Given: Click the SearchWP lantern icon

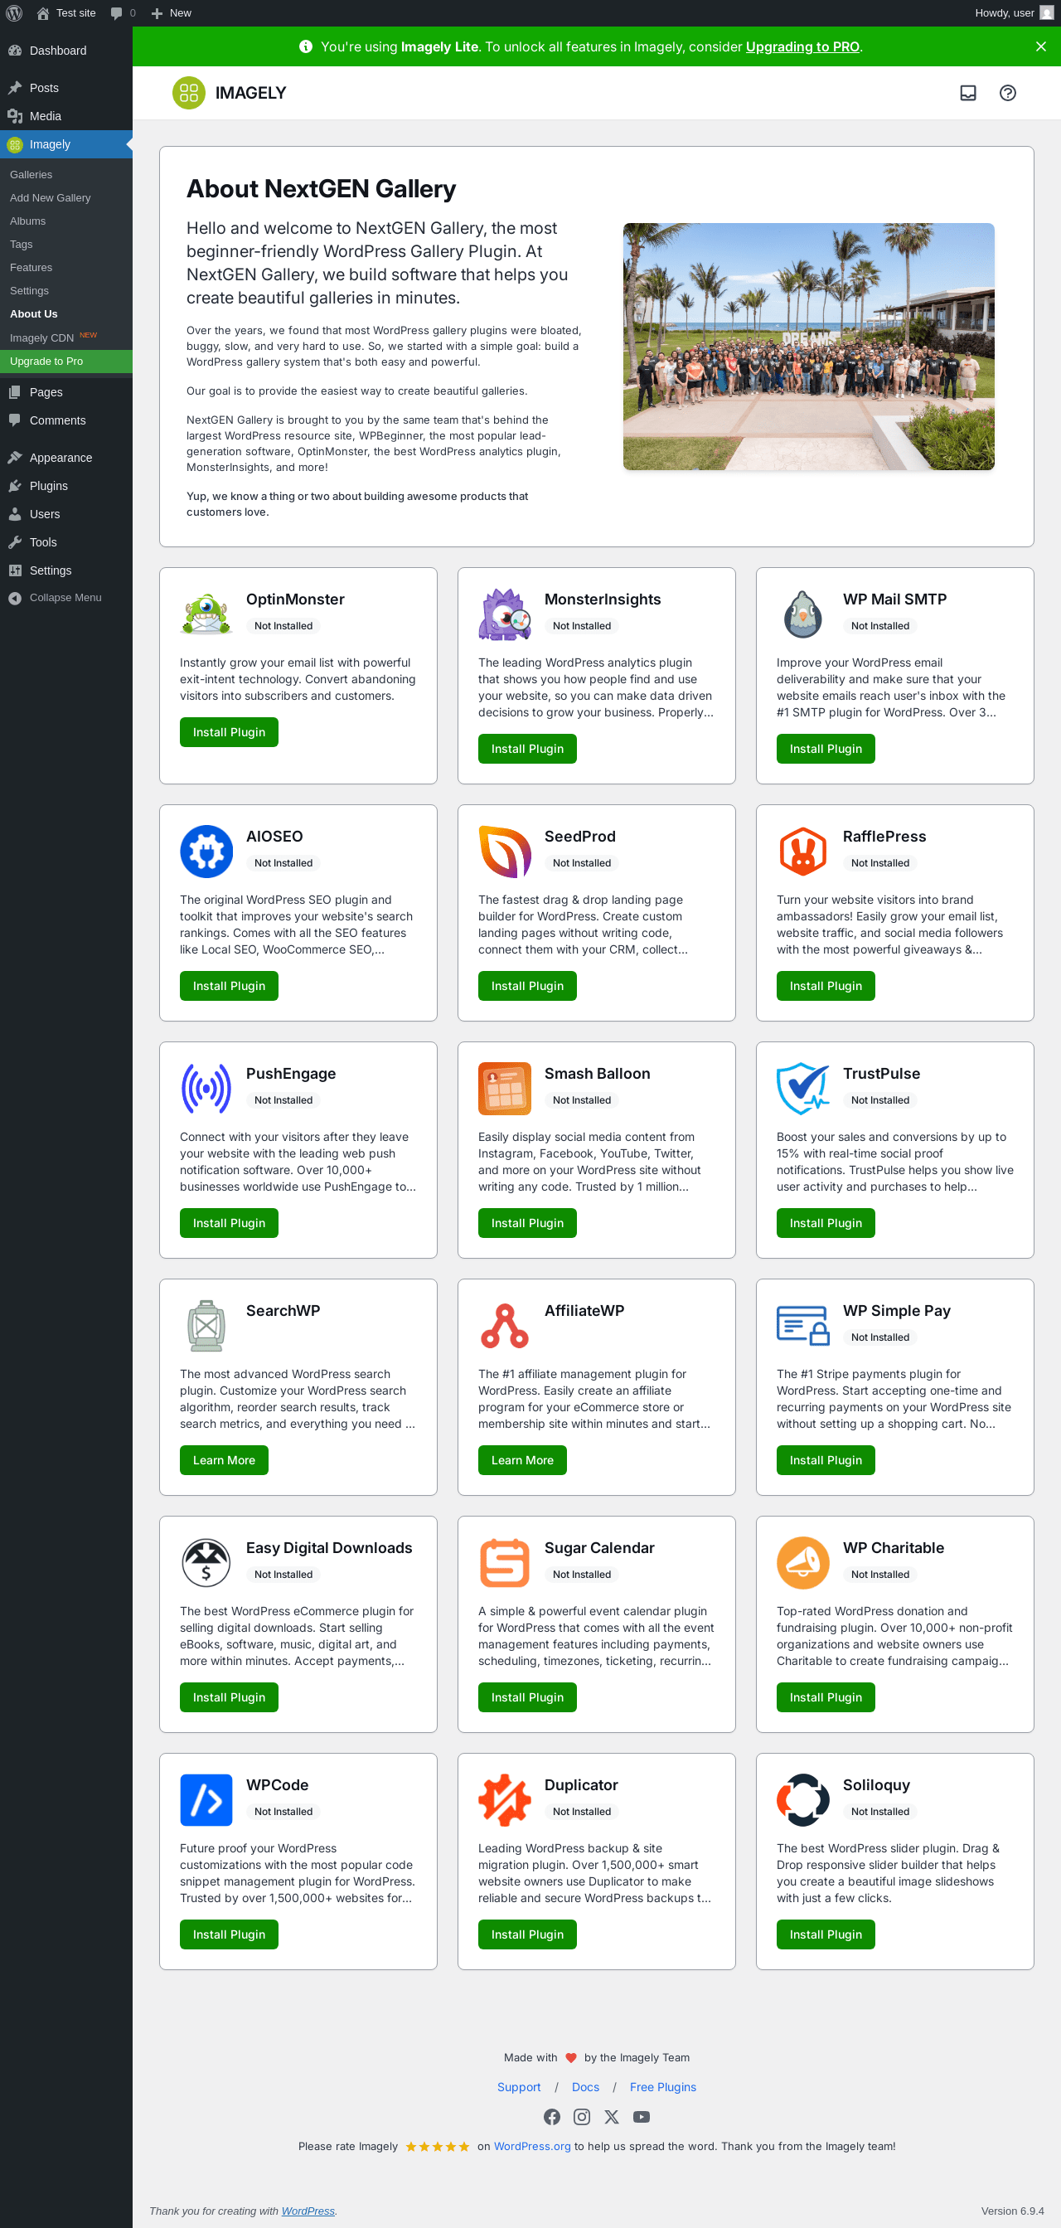Looking at the screenshot, I should coord(206,1325).
